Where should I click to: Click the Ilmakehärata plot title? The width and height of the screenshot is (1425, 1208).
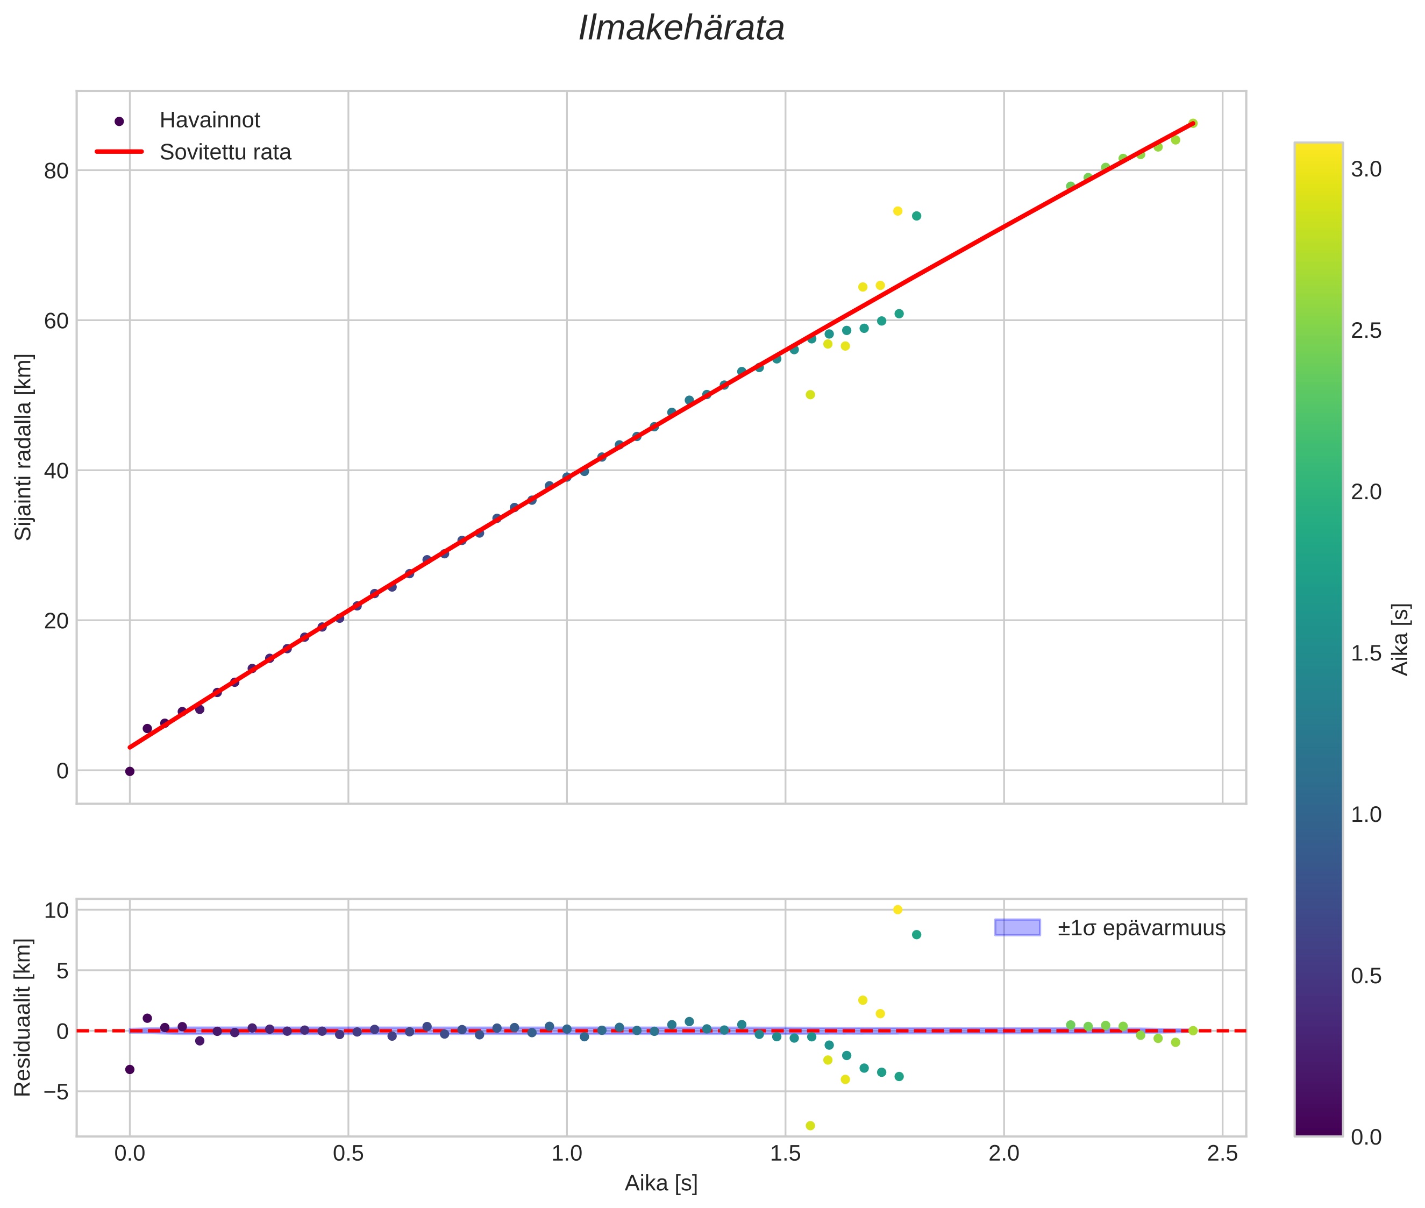pyautogui.click(x=681, y=29)
